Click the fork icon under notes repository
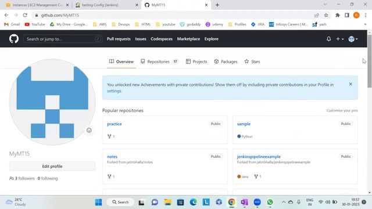Image resolution: width=372 pixels, height=209 pixels. [109, 176]
